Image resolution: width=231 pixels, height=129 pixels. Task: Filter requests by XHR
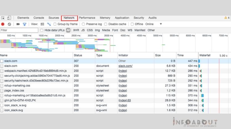tap(76, 30)
